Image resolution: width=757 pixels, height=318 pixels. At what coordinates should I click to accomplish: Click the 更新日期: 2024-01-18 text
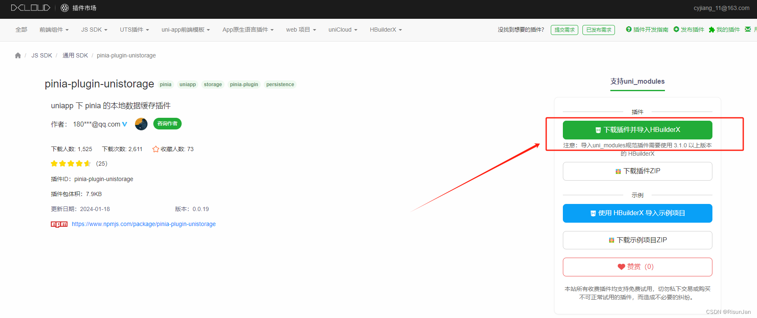[x=80, y=209]
